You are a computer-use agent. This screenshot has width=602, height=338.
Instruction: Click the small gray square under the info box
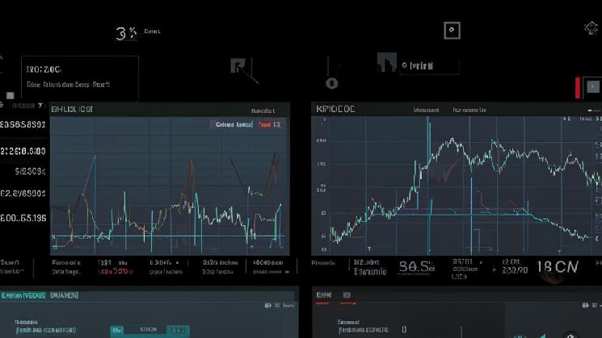[x=11, y=95]
